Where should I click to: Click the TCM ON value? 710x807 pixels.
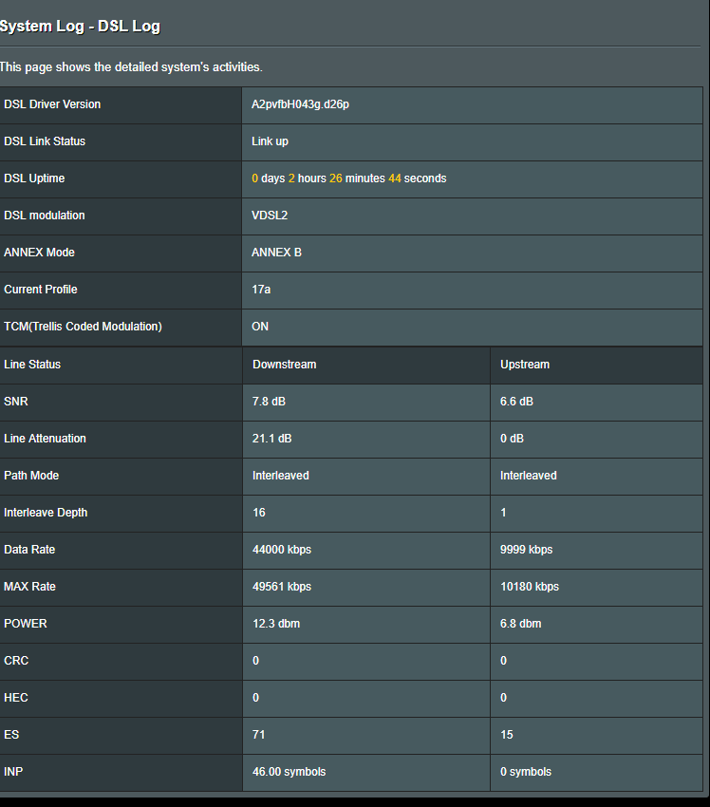260,327
